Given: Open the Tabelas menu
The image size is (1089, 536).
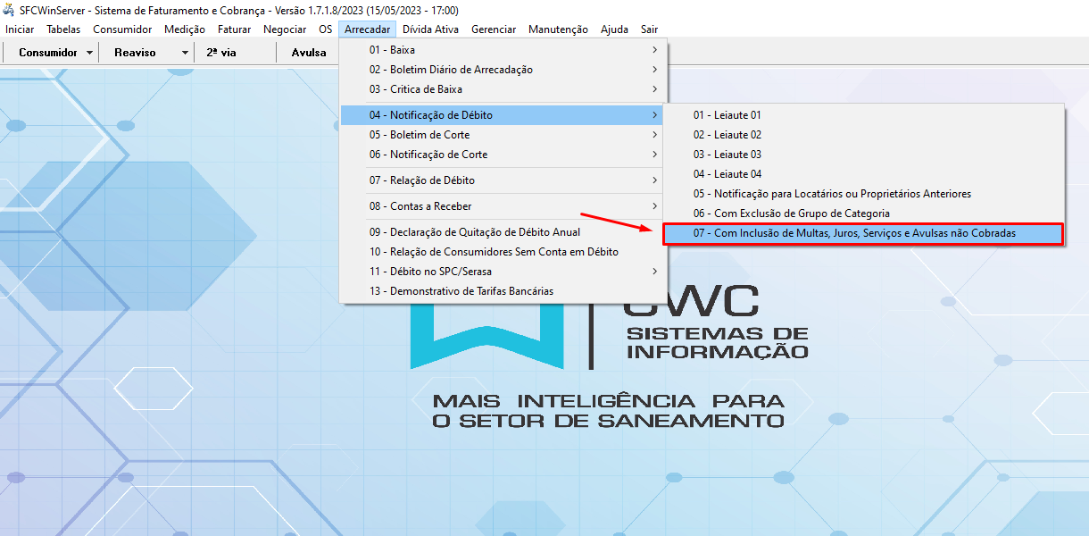Looking at the screenshot, I should click(63, 29).
